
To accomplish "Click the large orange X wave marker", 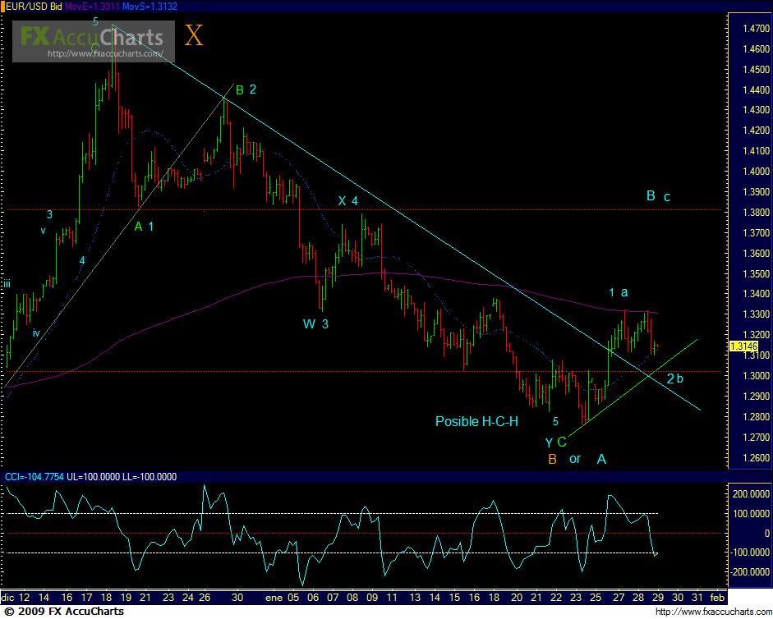I will [193, 35].
